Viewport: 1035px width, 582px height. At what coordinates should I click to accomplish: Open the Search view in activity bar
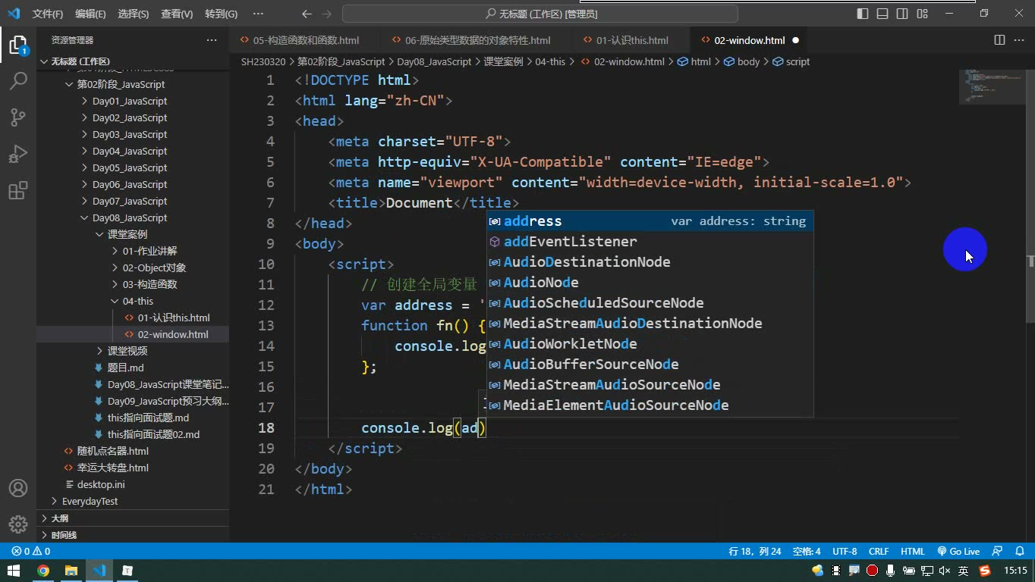[x=18, y=80]
